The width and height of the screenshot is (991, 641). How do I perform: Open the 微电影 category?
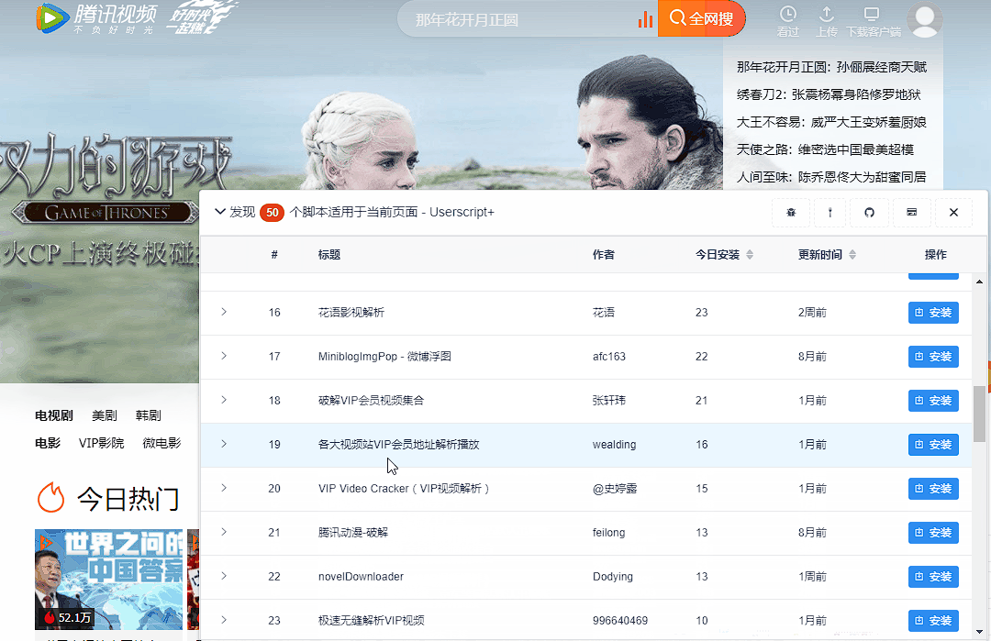(161, 443)
